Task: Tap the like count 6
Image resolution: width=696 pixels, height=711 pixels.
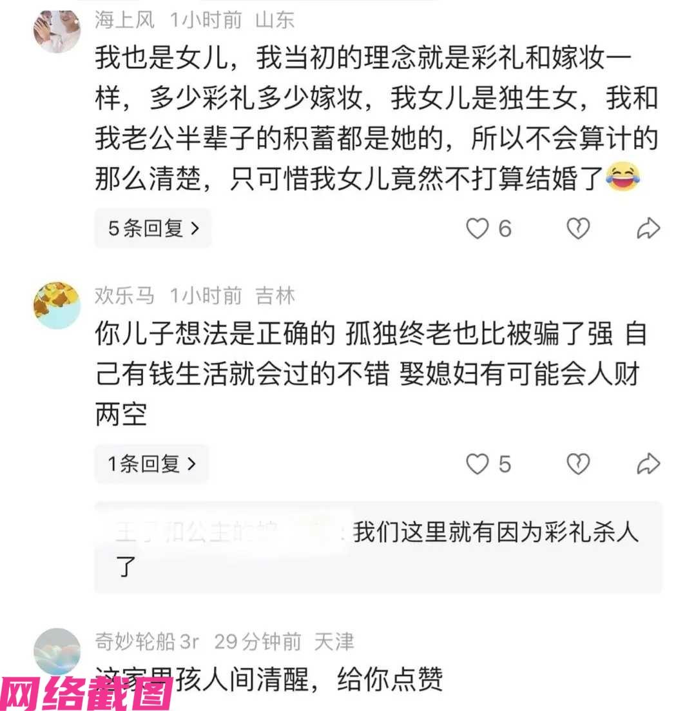Action: coord(505,228)
